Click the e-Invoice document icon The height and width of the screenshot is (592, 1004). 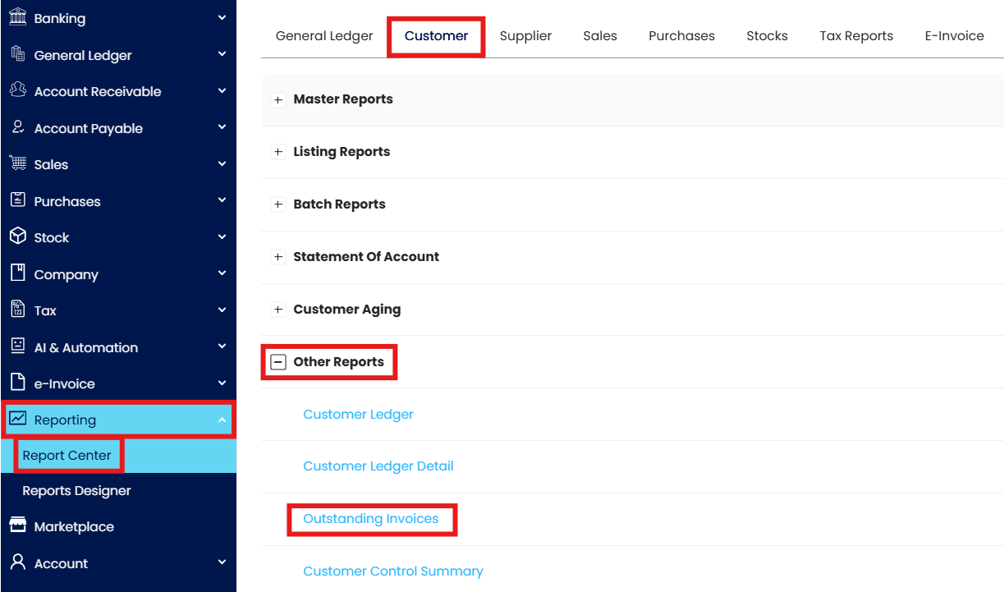click(17, 383)
